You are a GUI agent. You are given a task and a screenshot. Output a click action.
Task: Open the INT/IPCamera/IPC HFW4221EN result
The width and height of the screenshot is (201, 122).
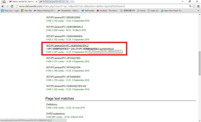click(x=63, y=58)
